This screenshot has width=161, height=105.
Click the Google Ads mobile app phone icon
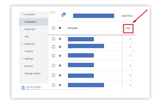tap(23, 88)
